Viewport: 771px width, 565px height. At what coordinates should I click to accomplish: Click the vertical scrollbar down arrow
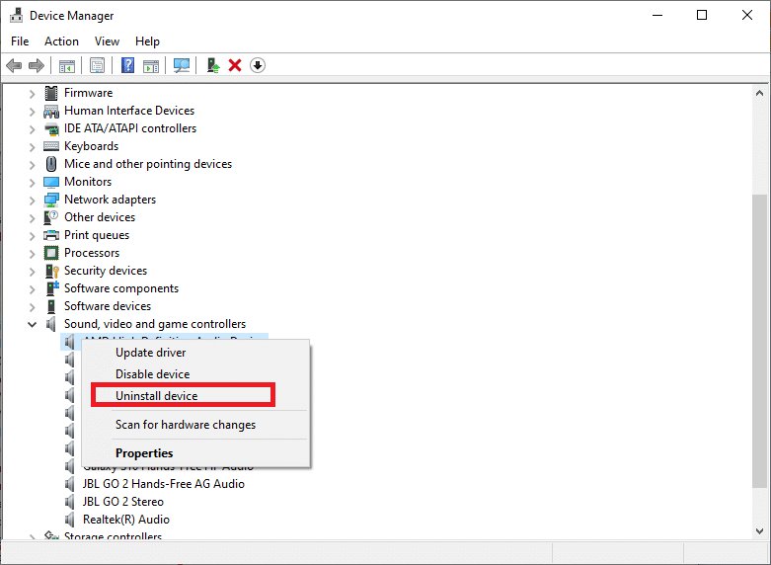[x=759, y=530]
